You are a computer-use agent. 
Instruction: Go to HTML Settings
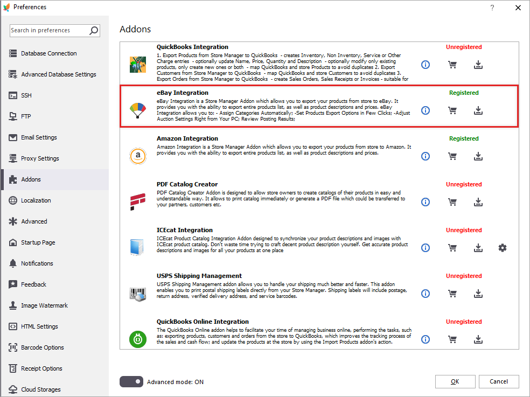click(55, 326)
